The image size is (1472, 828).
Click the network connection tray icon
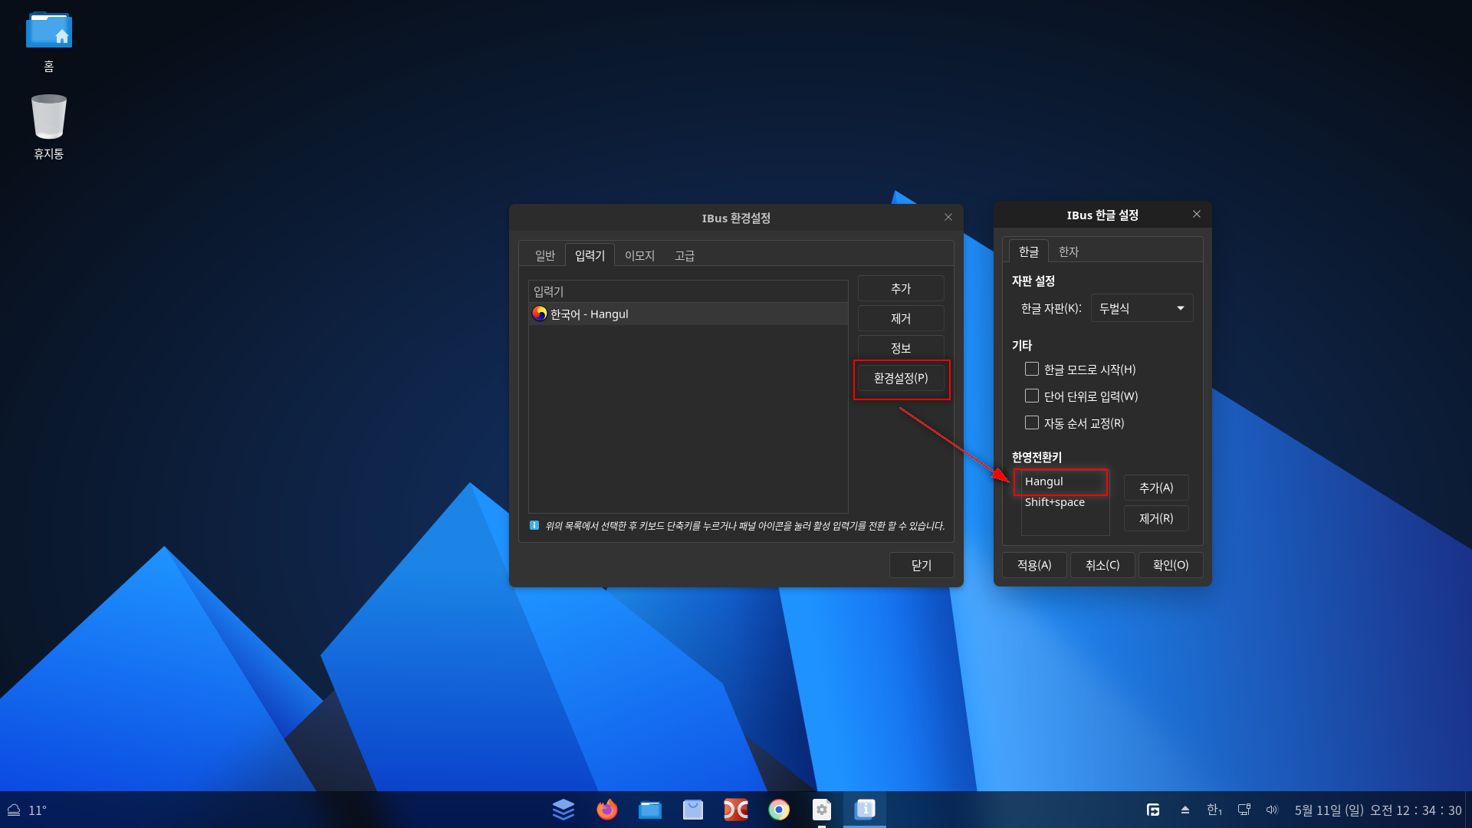point(1244,810)
